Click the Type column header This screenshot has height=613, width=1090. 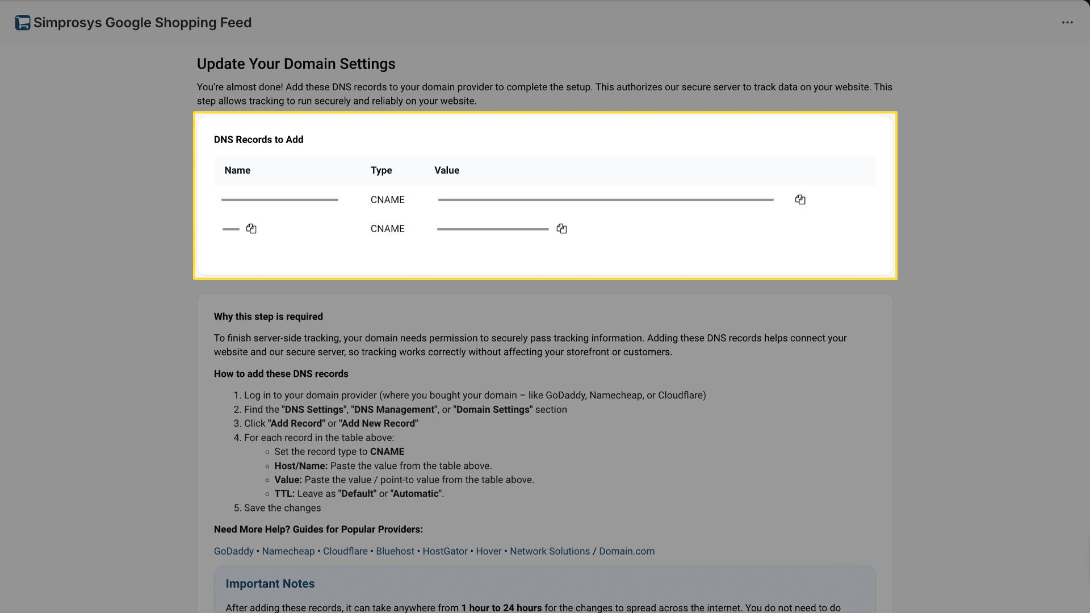tap(381, 170)
